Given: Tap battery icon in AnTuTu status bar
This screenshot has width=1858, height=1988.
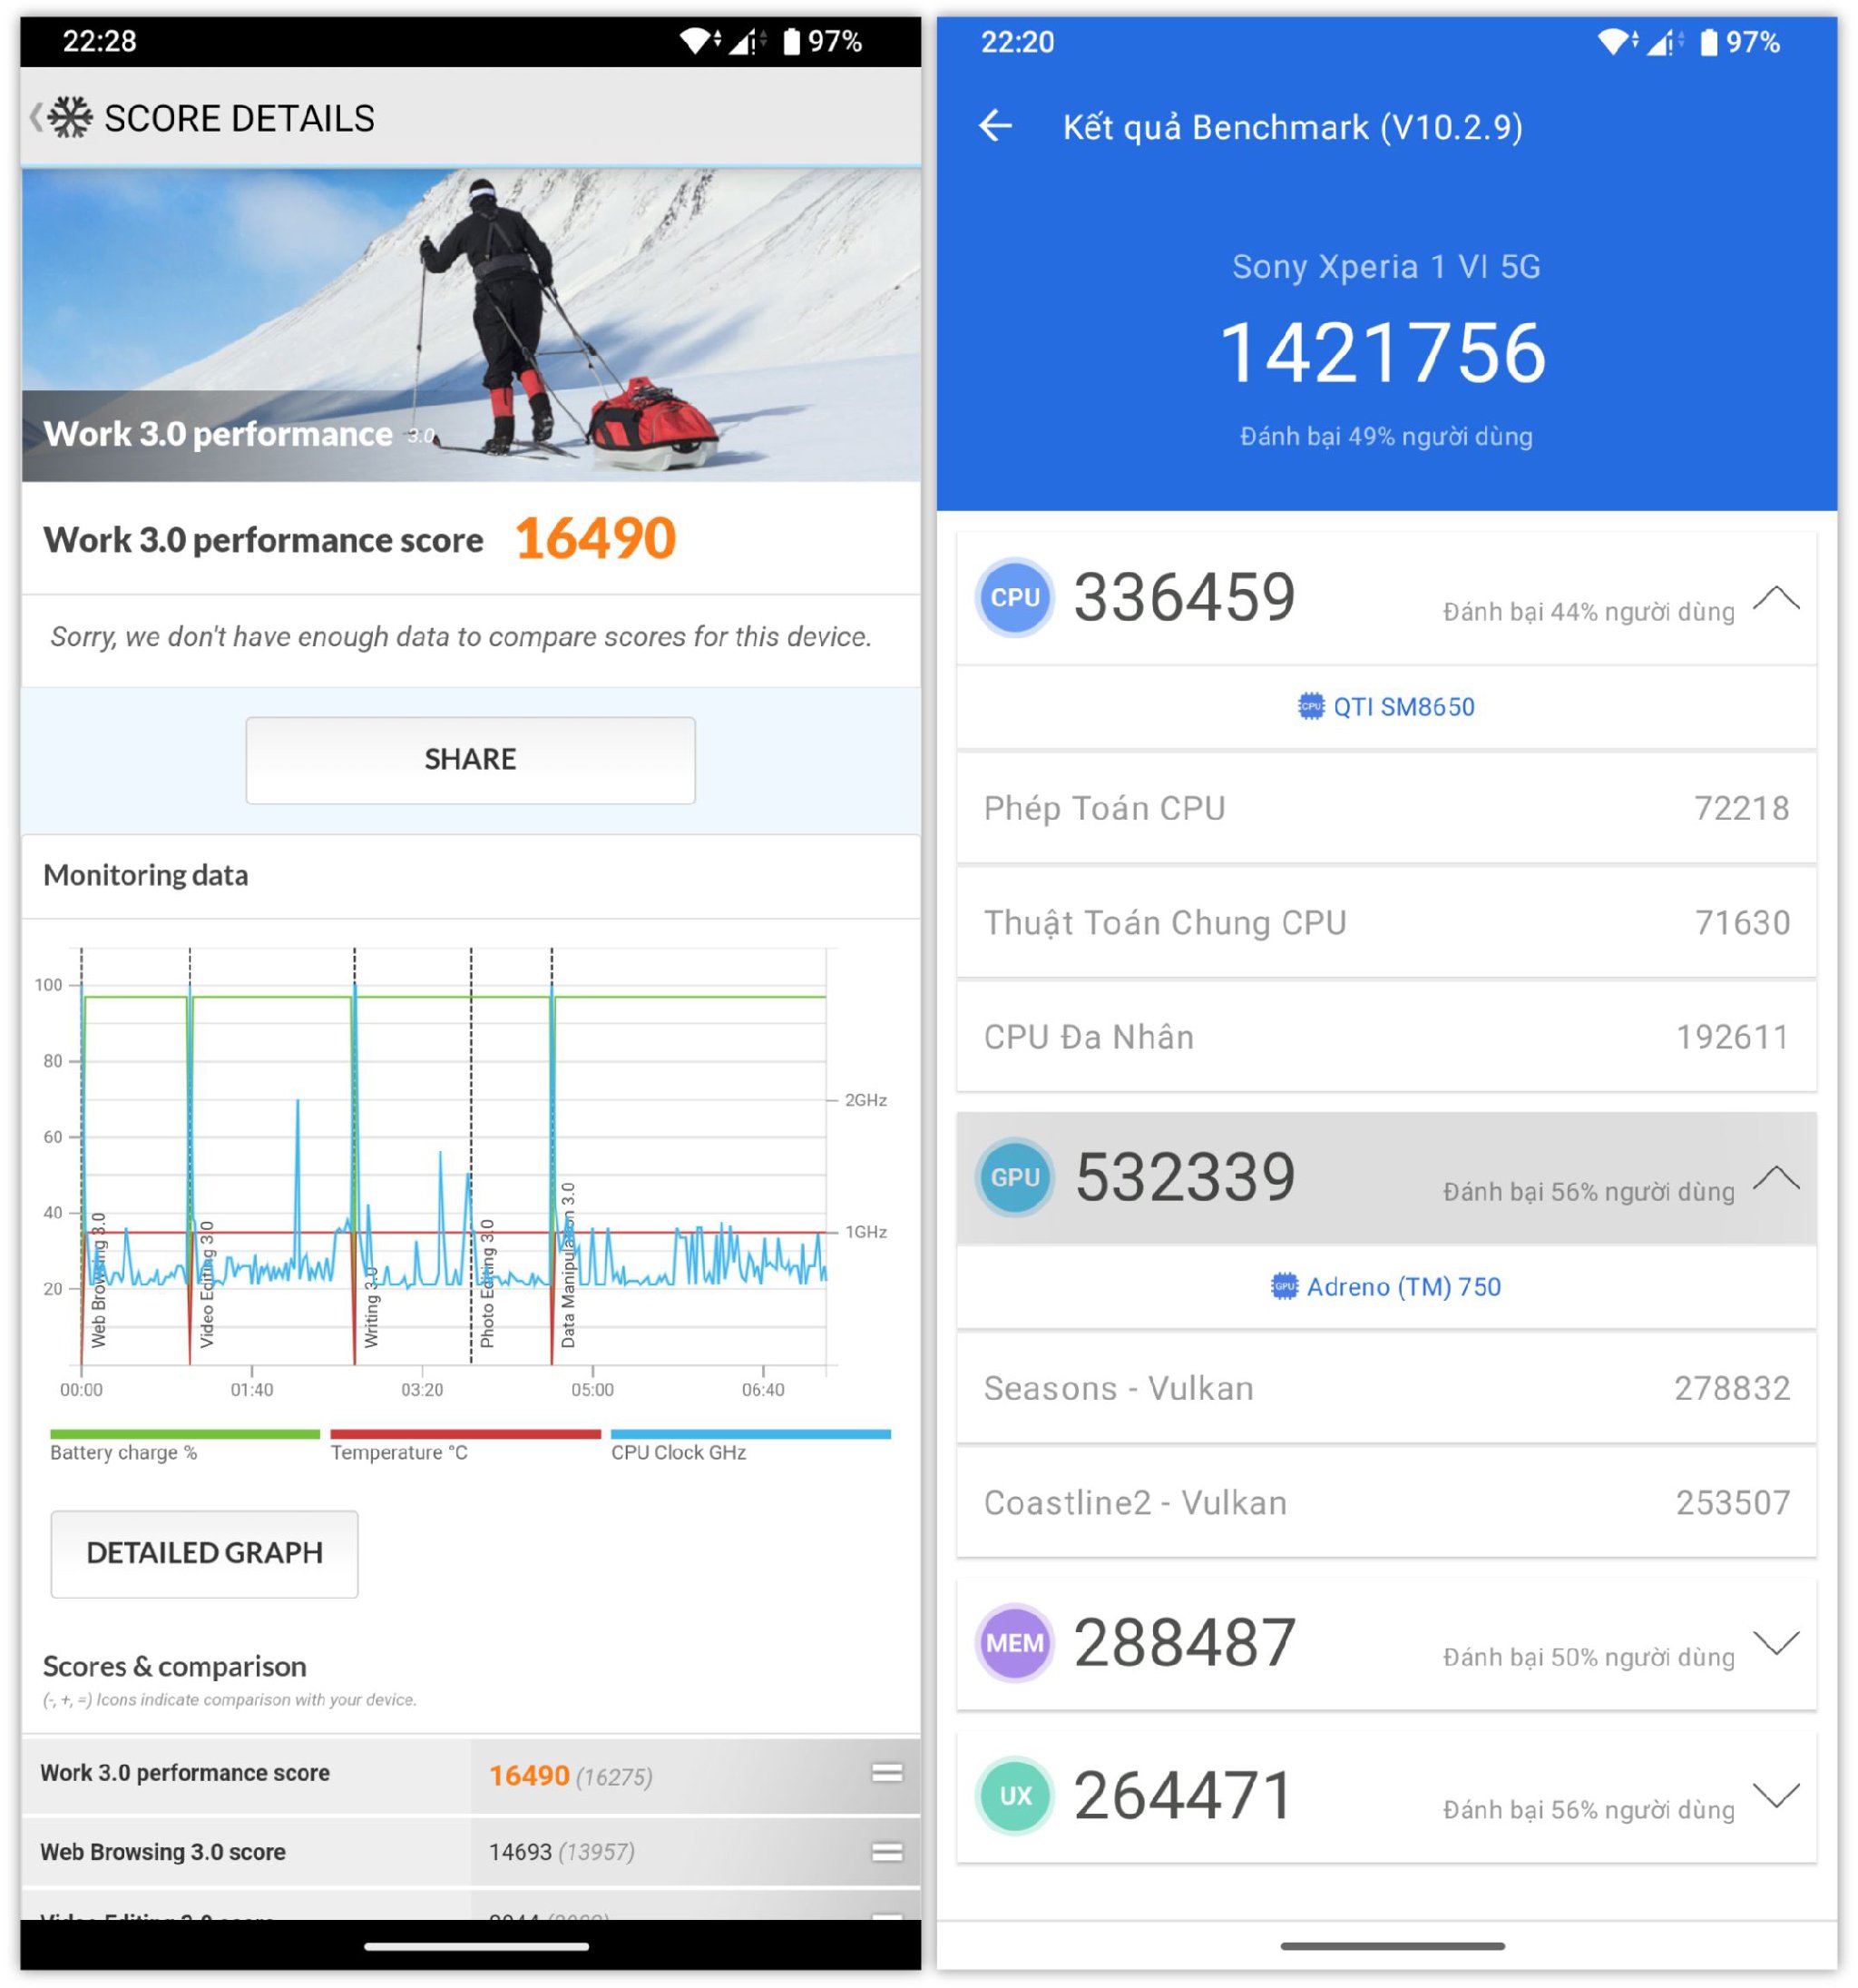Looking at the screenshot, I should coord(1708,42).
